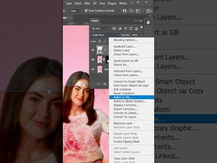Open the 3D menu
Viewport: 217px width, 163px height.
pyautogui.click(x=94, y=4)
